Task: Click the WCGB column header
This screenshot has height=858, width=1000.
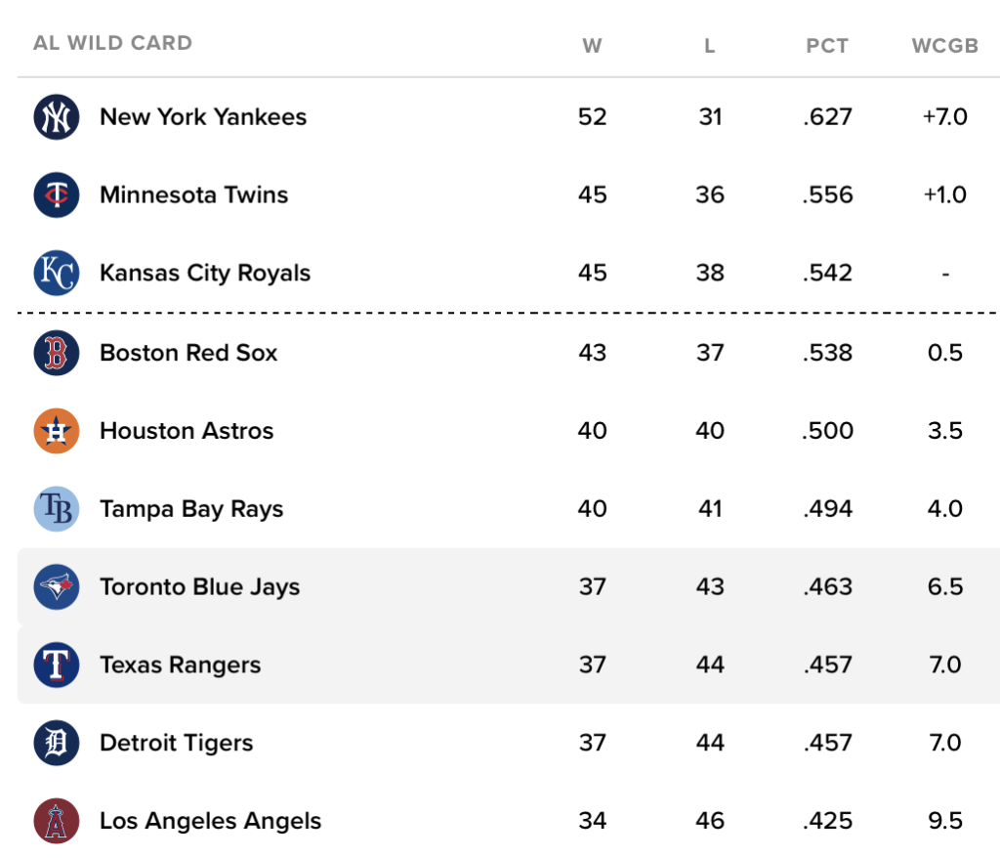Action: (x=944, y=46)
